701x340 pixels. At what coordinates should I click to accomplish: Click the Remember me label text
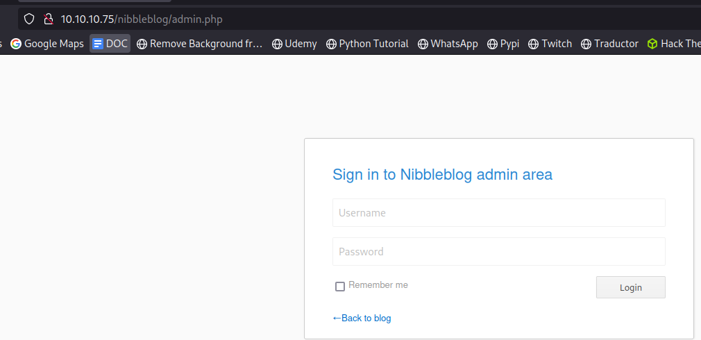(378, 285)
